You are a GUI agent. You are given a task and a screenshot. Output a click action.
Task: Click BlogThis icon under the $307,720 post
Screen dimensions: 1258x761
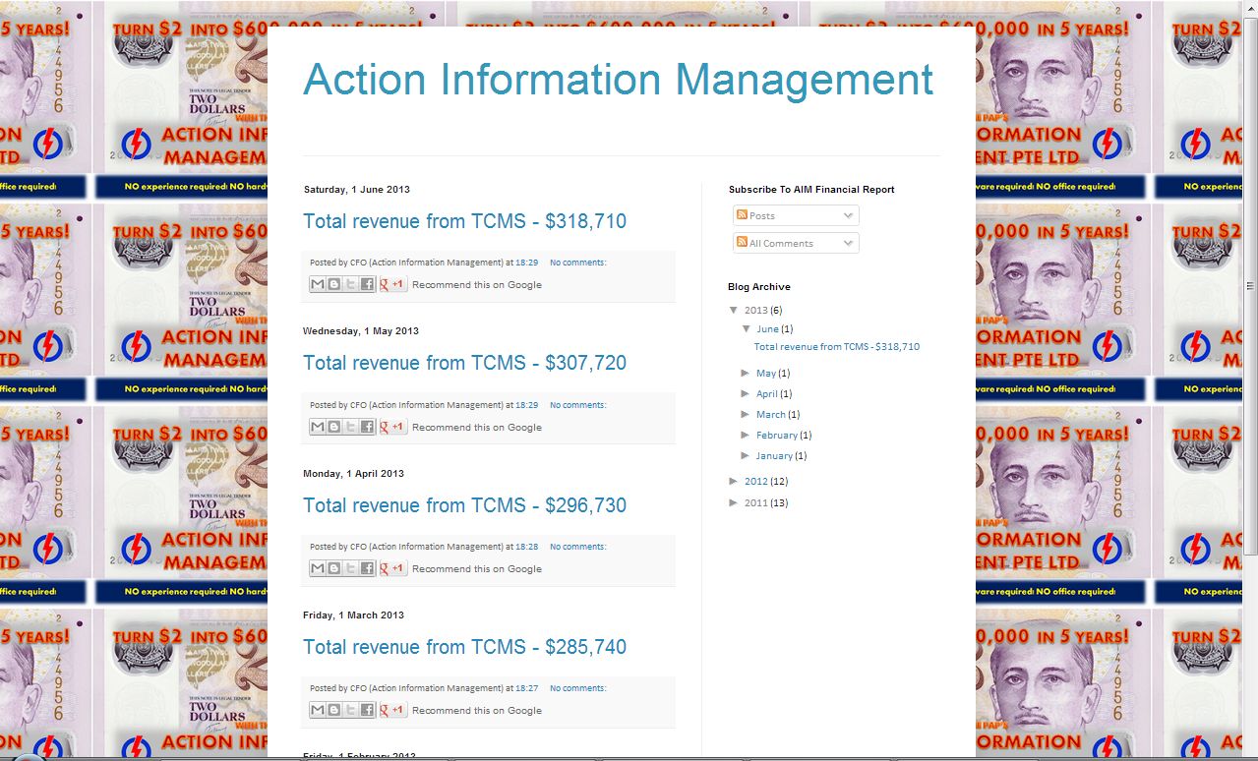[x=333, y=427]
